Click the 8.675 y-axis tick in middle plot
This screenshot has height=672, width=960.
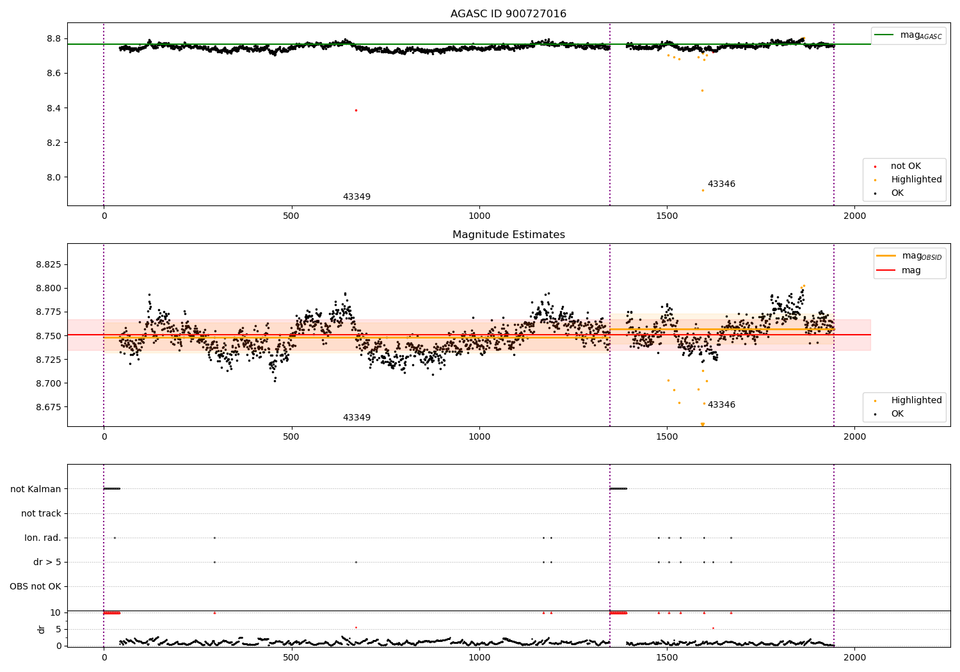click(49, 408)
